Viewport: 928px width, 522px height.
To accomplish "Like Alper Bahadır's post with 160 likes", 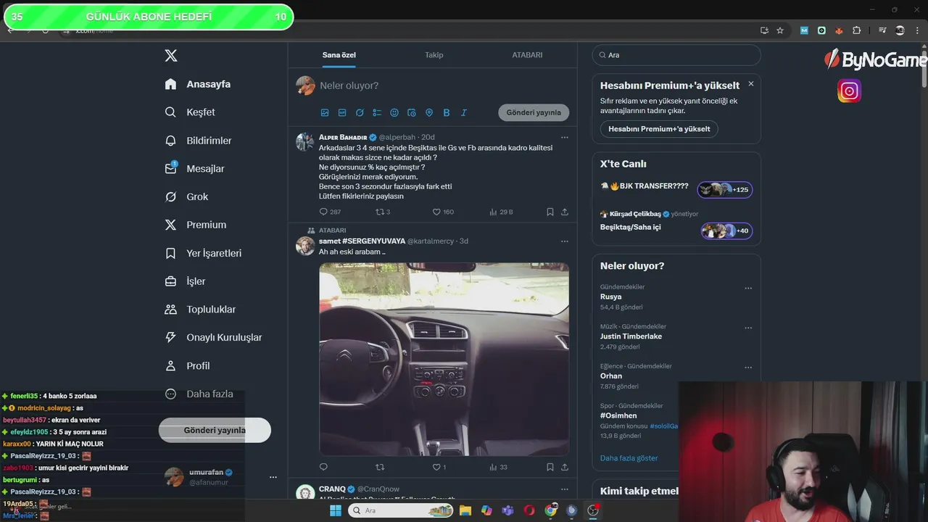I will (x=443, y=212).
